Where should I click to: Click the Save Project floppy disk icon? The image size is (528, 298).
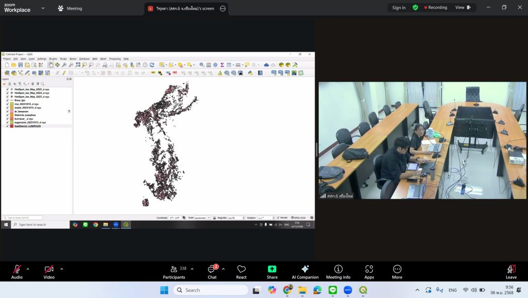pyautogui.click(x=21, y=65)
